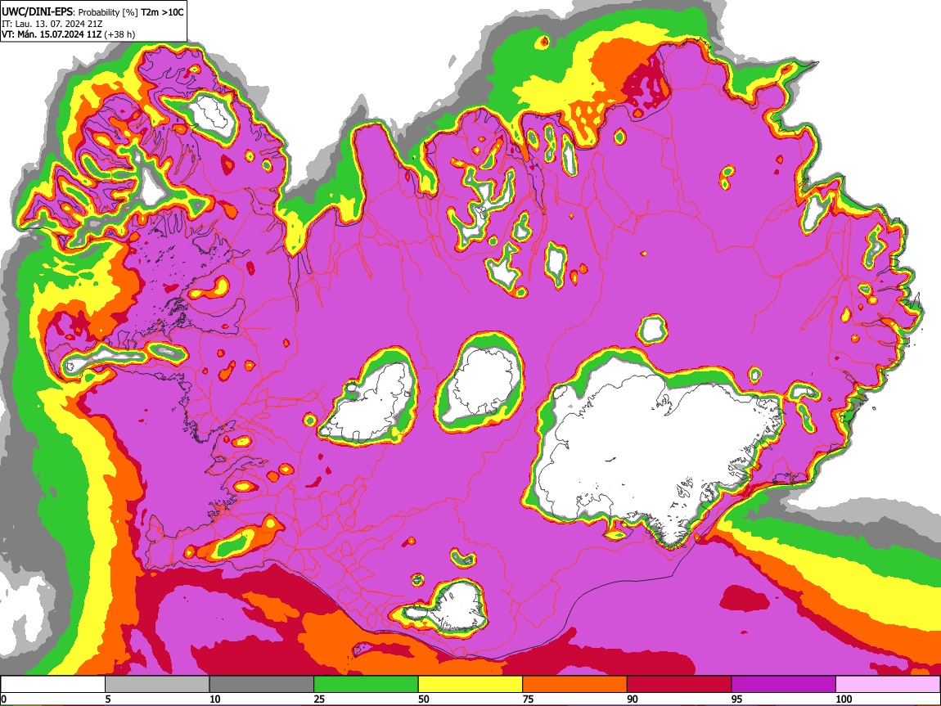Click legend tick label '90'
The image size is (941, 706).
(x=633, y=699)
